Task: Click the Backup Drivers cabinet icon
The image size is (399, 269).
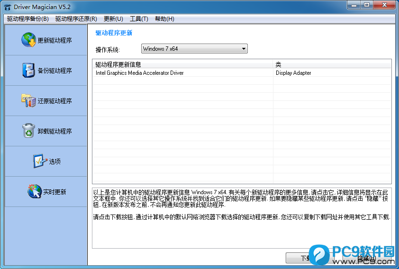Action: (28, 70)
